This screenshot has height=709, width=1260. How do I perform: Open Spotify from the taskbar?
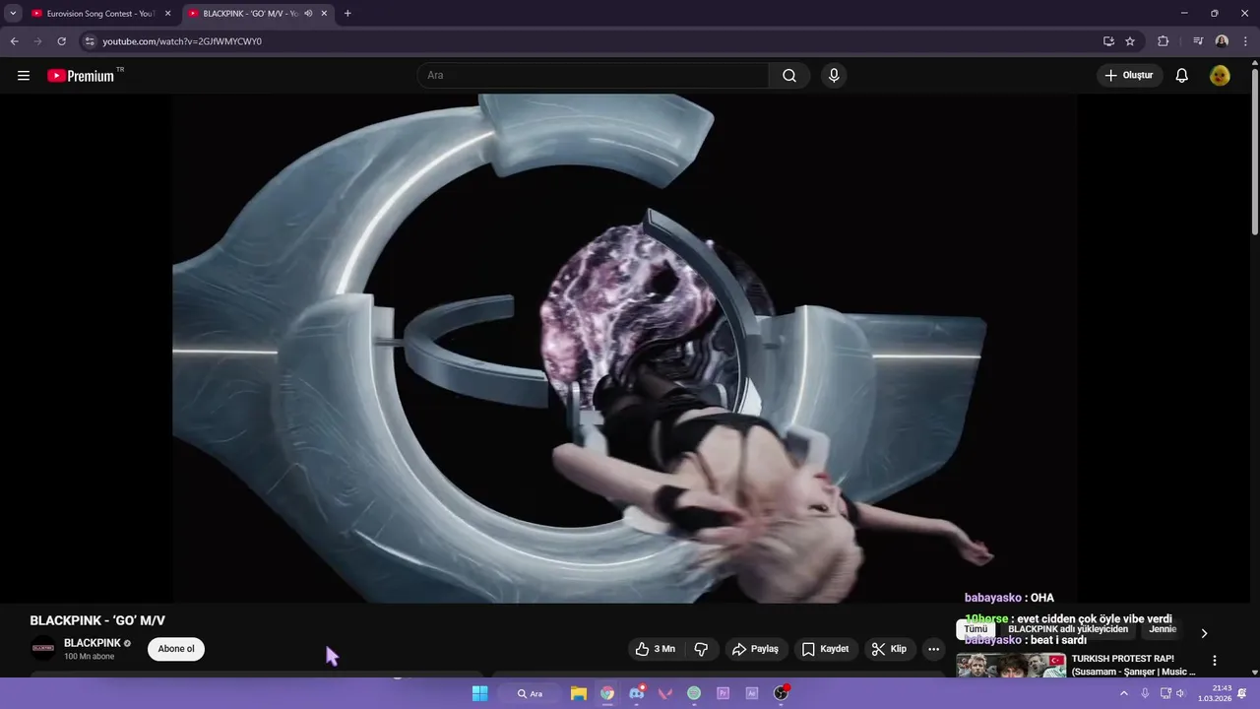(x=694, y=693)
